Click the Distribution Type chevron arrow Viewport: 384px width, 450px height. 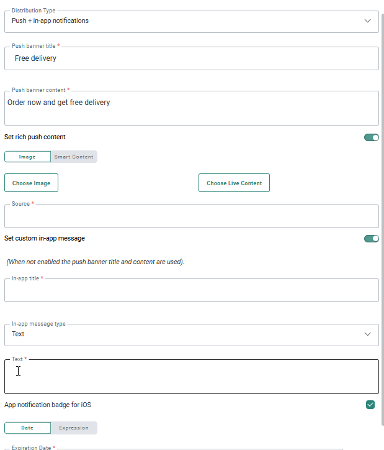[367, 21]
